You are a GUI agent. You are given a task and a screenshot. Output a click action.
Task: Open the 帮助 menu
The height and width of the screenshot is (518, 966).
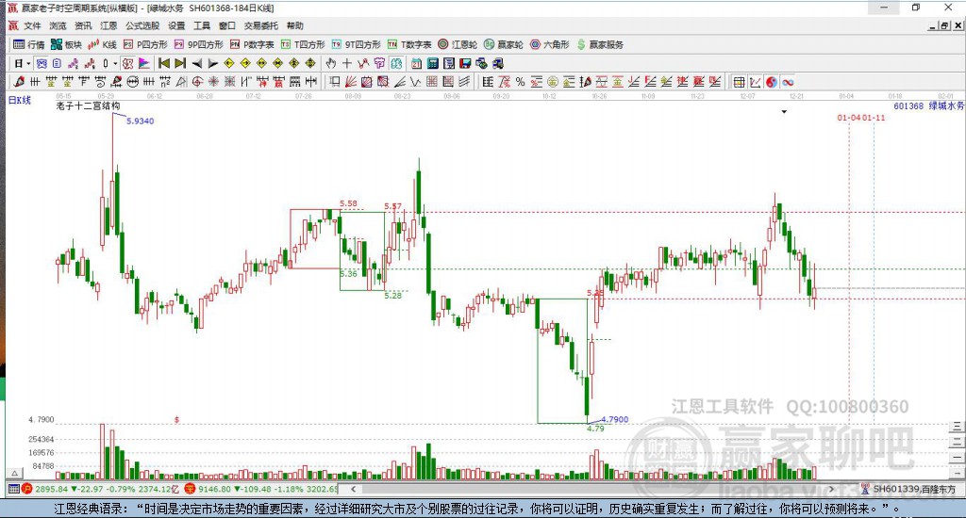pyautogui.click(x=295, y=25)
